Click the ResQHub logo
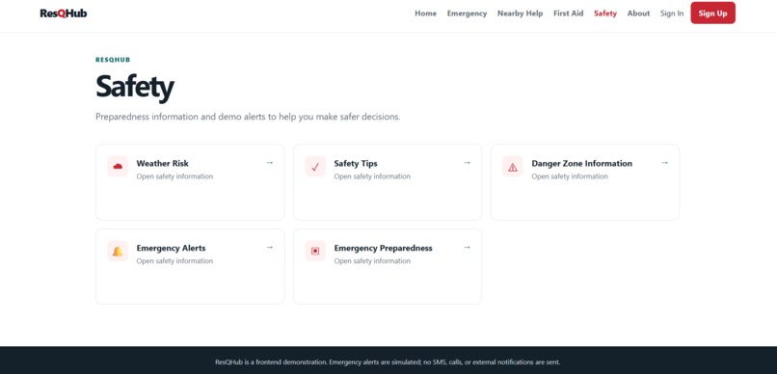 [x=64, y=13]
